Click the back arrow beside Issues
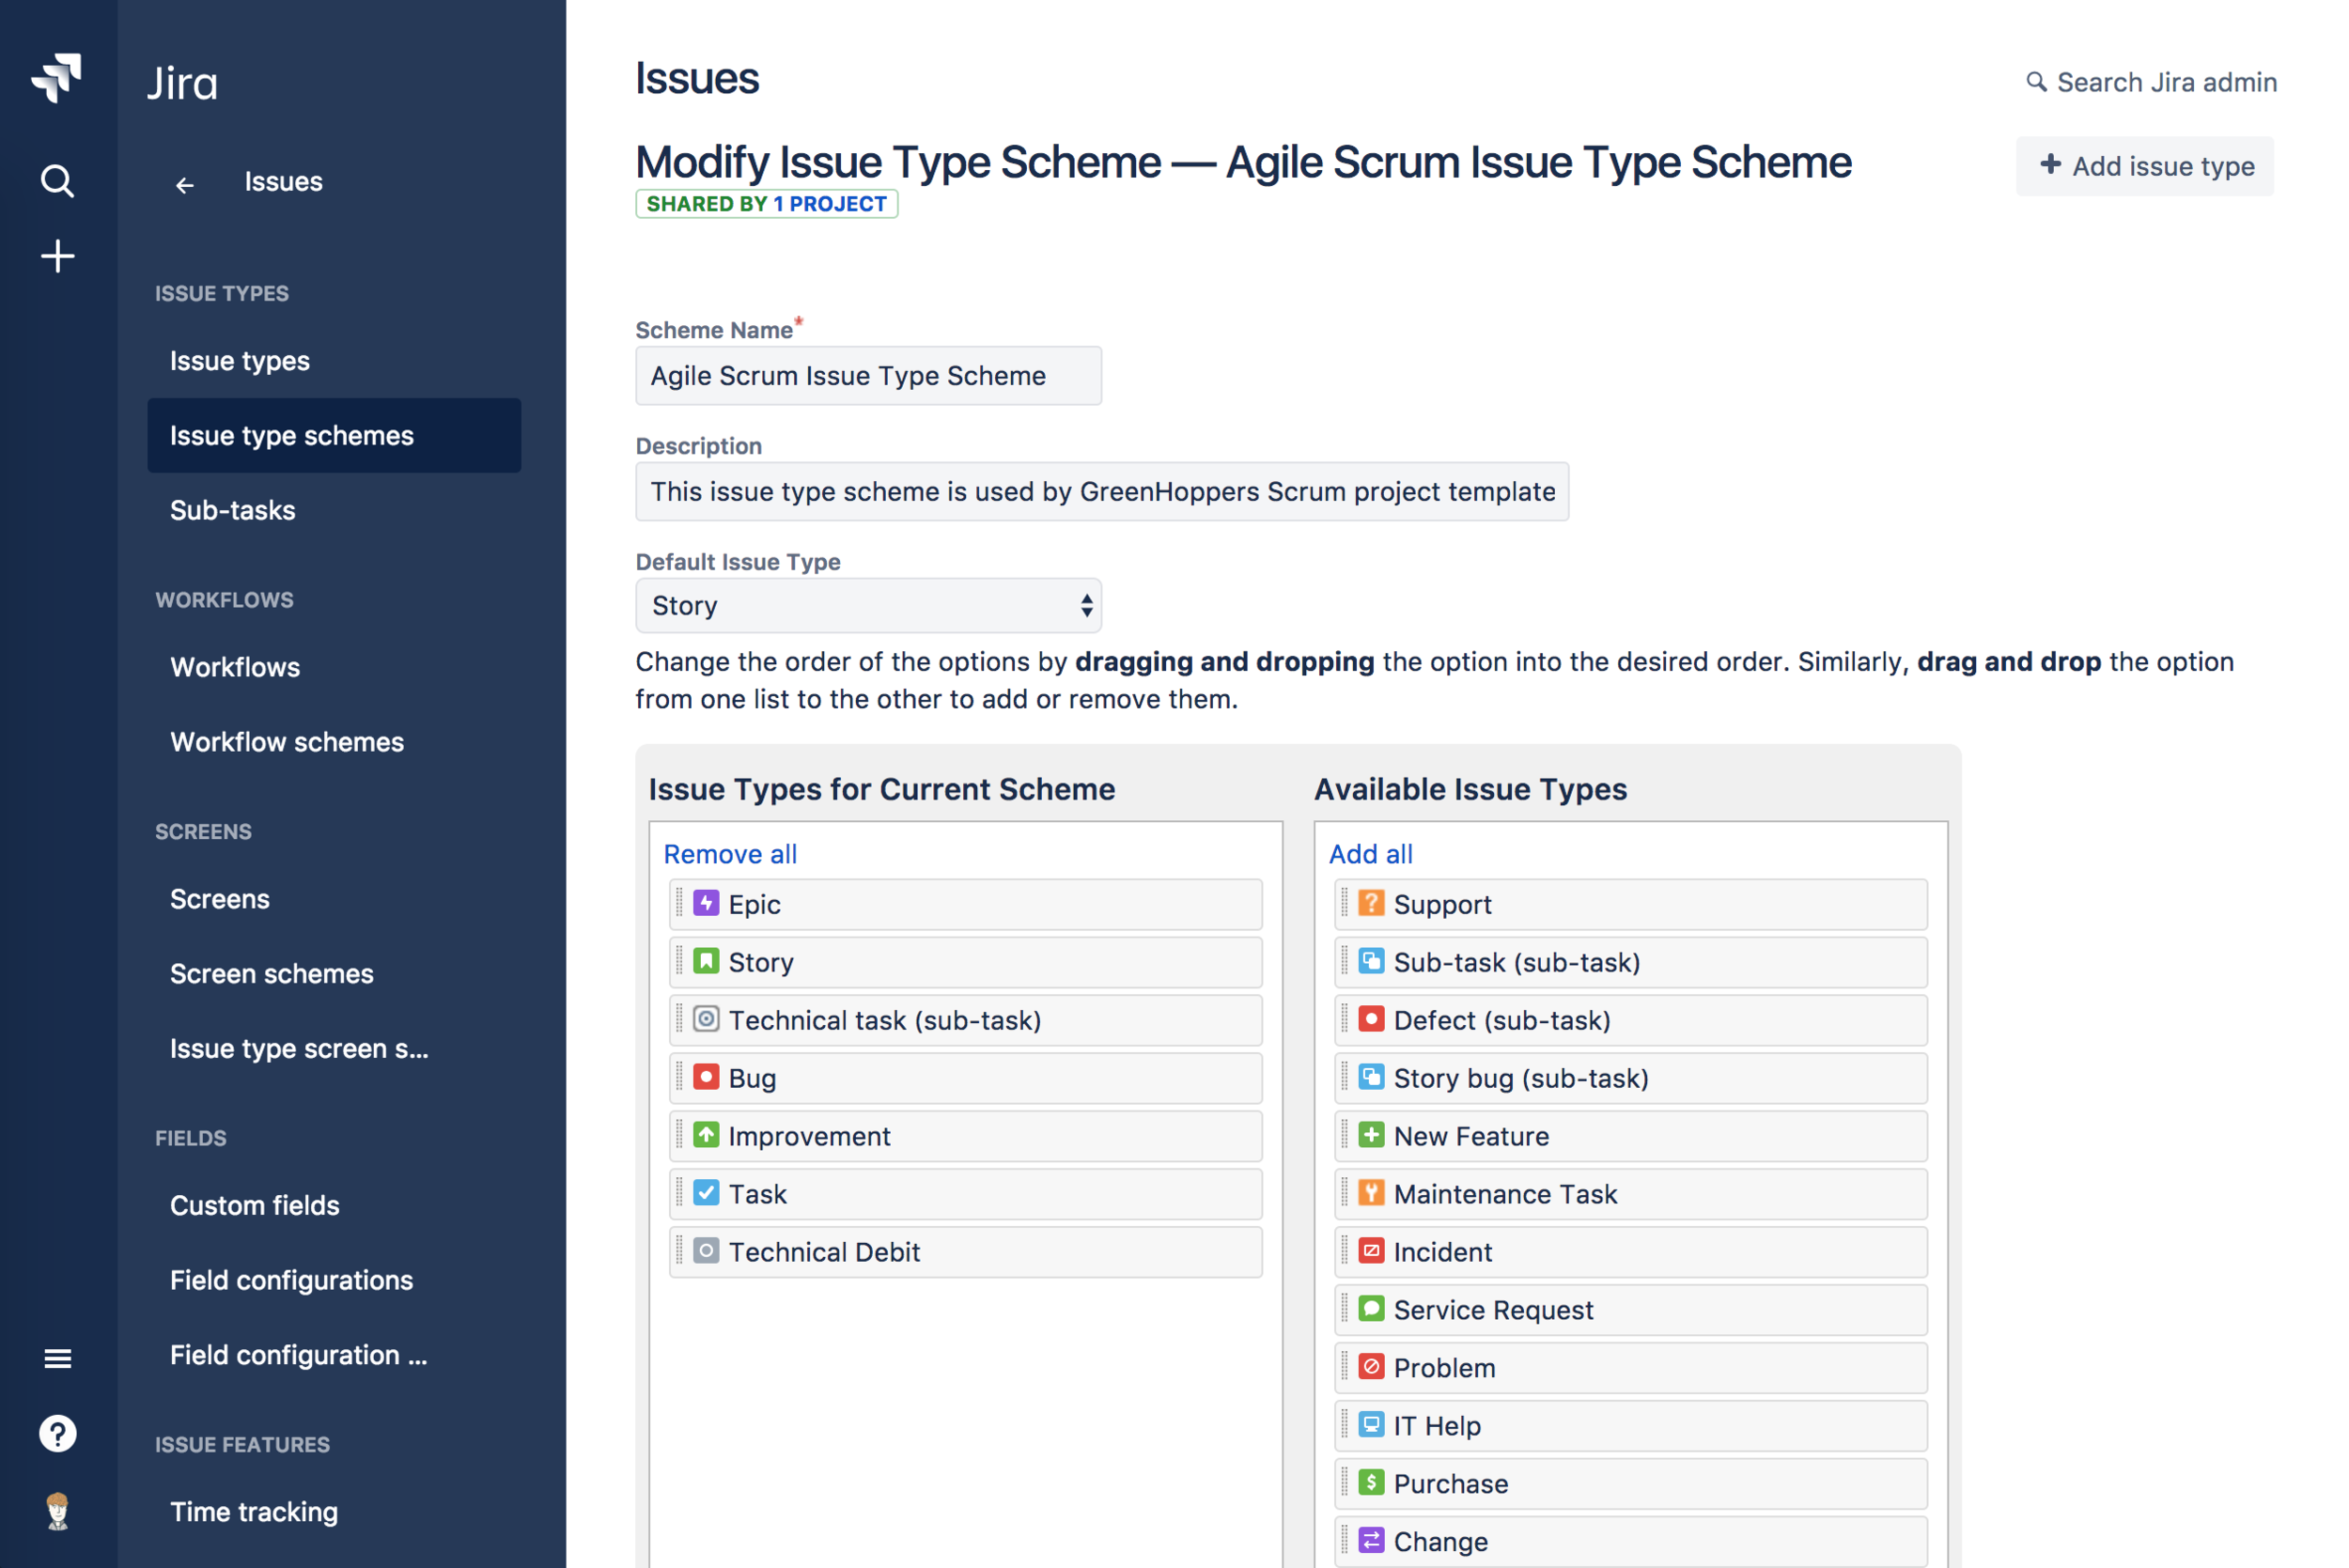The image size is (2349, 1568). pyautogui.click(x=185, y=185)
